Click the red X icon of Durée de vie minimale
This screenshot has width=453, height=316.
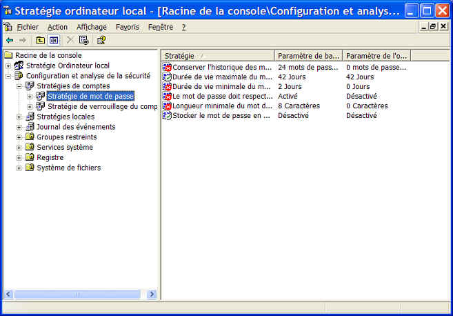tap(167, 86)
